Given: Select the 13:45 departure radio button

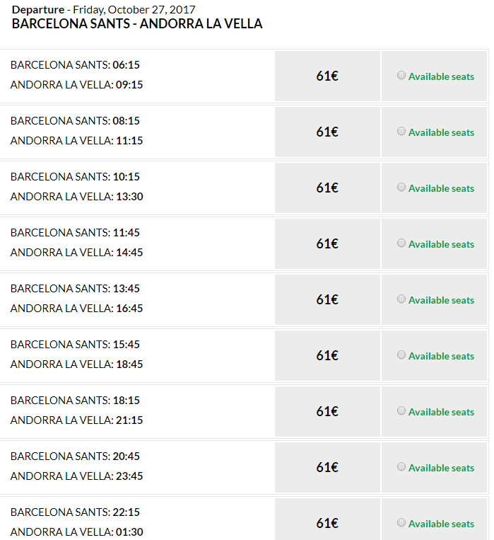Looking at the screenshot, I should (401, 299).
